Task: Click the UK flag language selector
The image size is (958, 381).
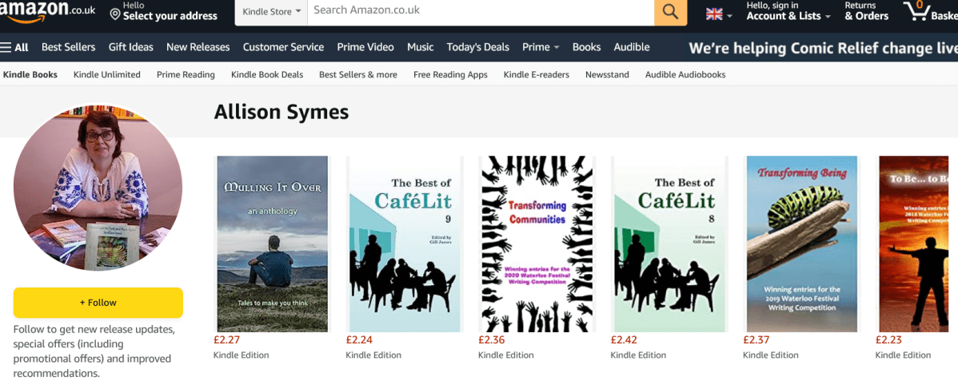Action: tap(718, 14)
